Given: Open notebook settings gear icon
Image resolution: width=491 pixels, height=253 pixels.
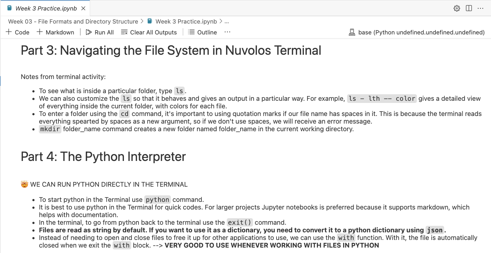Looking at the screenshot, I should click(457, 8).
